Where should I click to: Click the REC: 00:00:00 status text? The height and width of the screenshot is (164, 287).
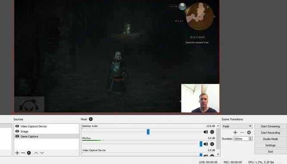coord(233,162)
